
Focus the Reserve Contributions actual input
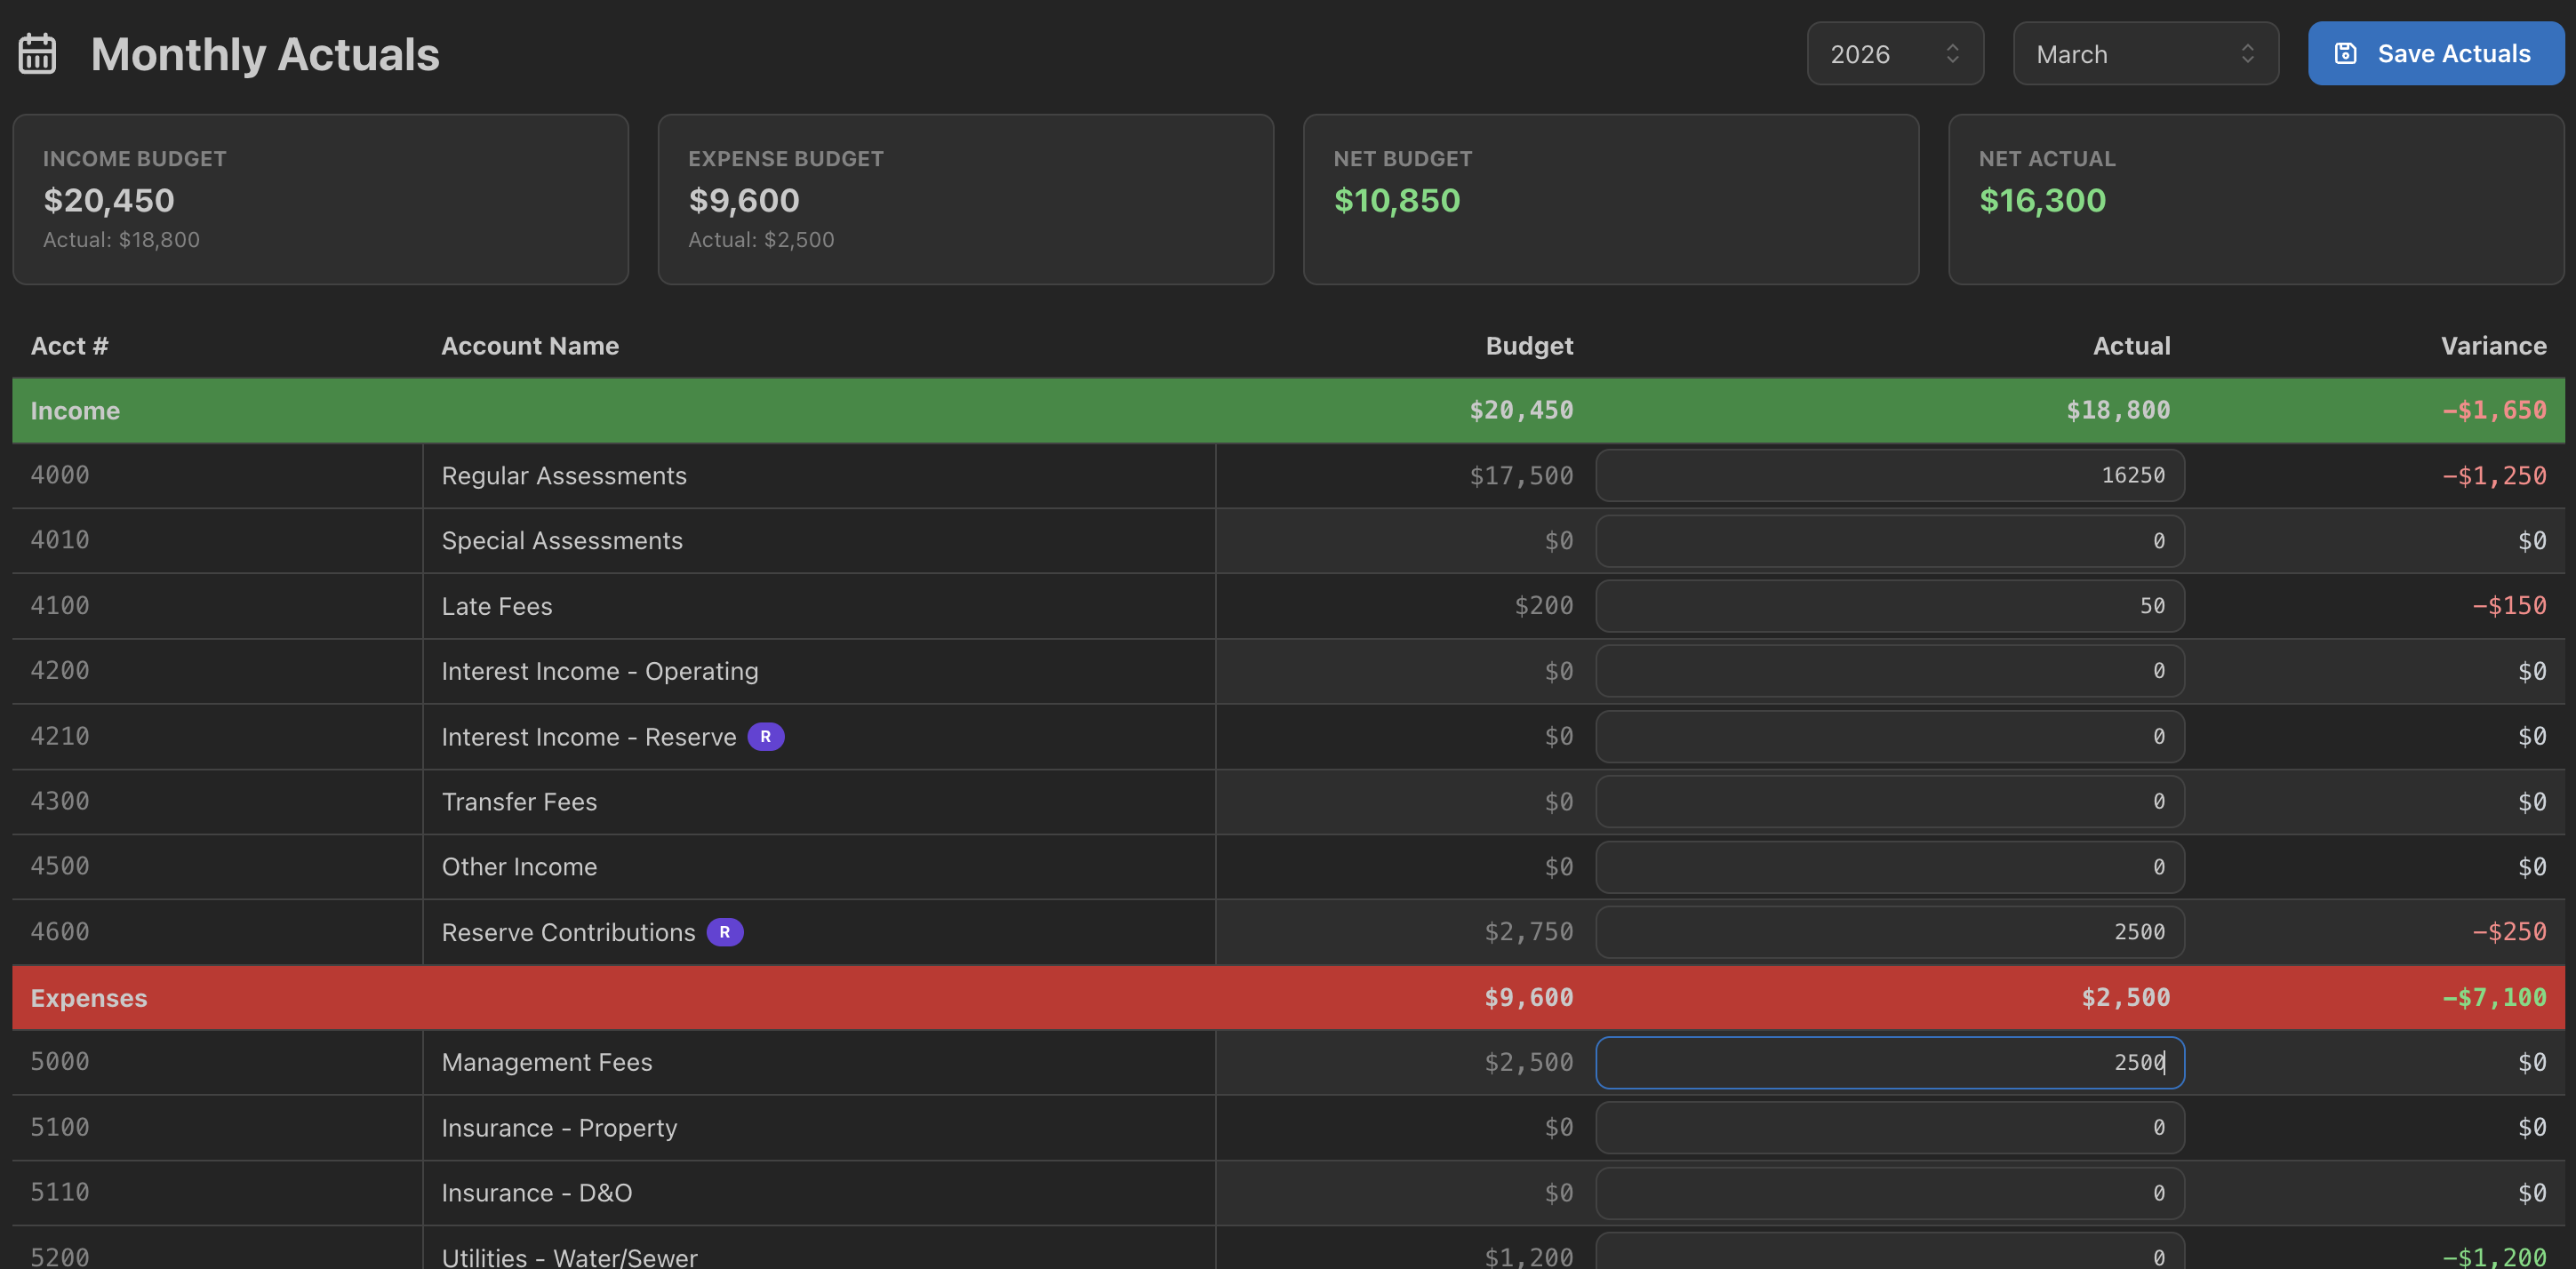1888,932
